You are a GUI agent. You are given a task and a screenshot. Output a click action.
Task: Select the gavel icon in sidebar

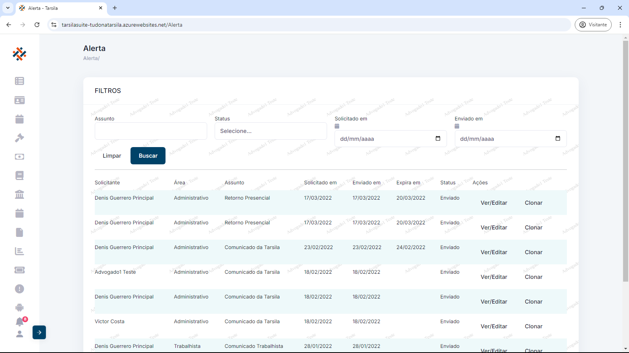point(19,138)
